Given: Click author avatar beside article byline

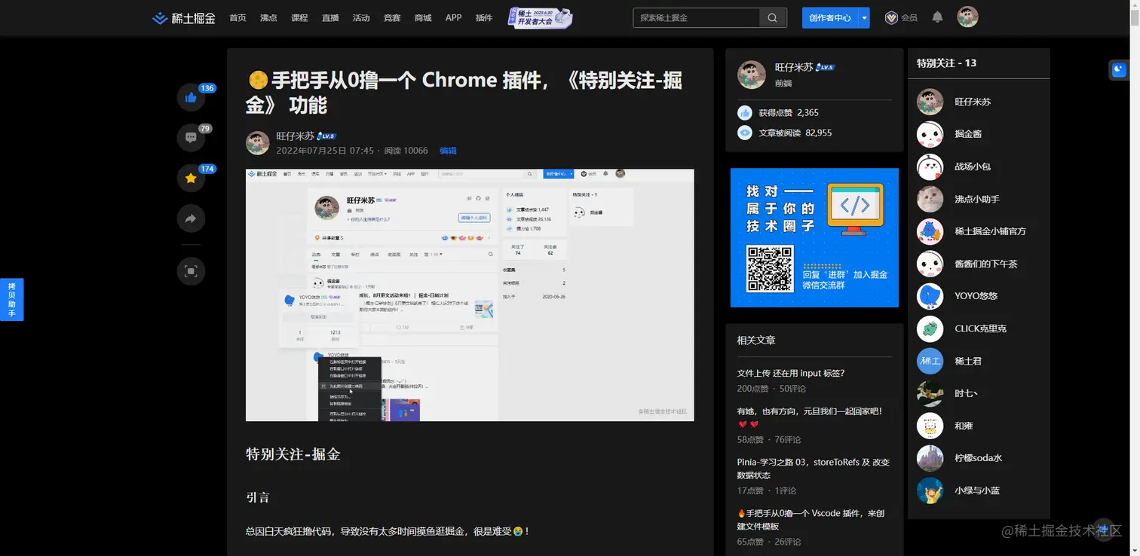Looking at the screenshot, I should click(x=258, y=143).
